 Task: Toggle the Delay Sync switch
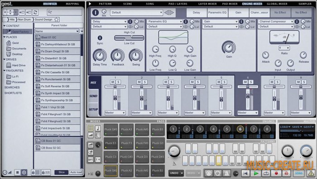point(100,38)
